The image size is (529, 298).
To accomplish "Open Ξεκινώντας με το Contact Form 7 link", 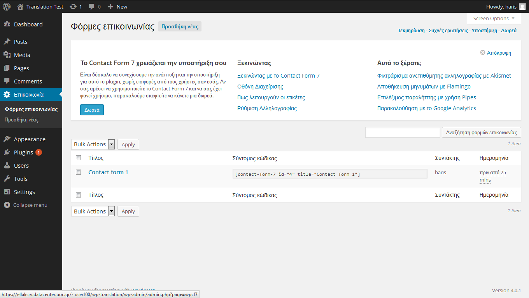I will point(279,76).
